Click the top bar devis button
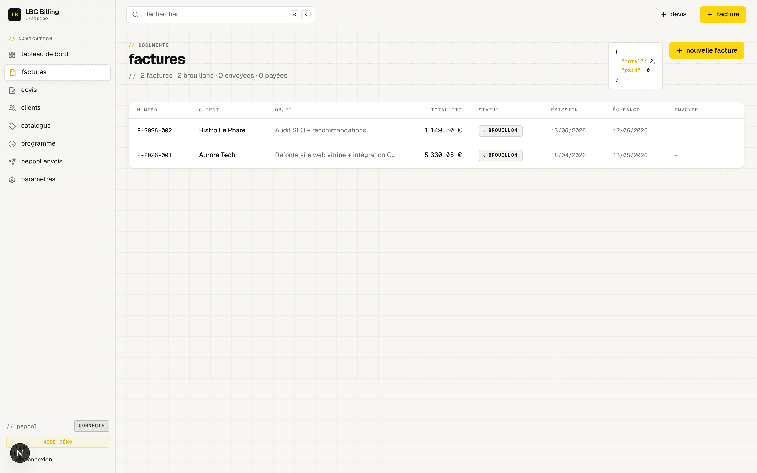The width and height of the screenshot is (757, 473). click(673, 14)
